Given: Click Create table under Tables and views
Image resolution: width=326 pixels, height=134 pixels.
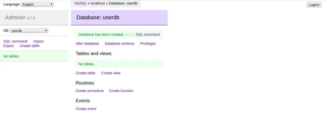Looking at the screenshot, I should (86, 73).
